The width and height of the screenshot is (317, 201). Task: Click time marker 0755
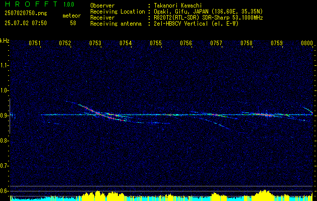(x=156, y=43)
